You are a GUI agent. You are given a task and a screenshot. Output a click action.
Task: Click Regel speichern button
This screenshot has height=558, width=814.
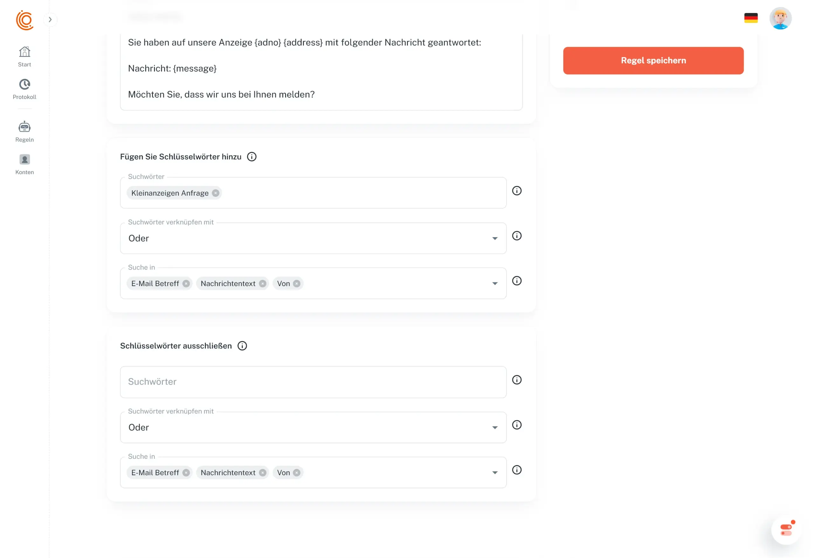point(653,61)
